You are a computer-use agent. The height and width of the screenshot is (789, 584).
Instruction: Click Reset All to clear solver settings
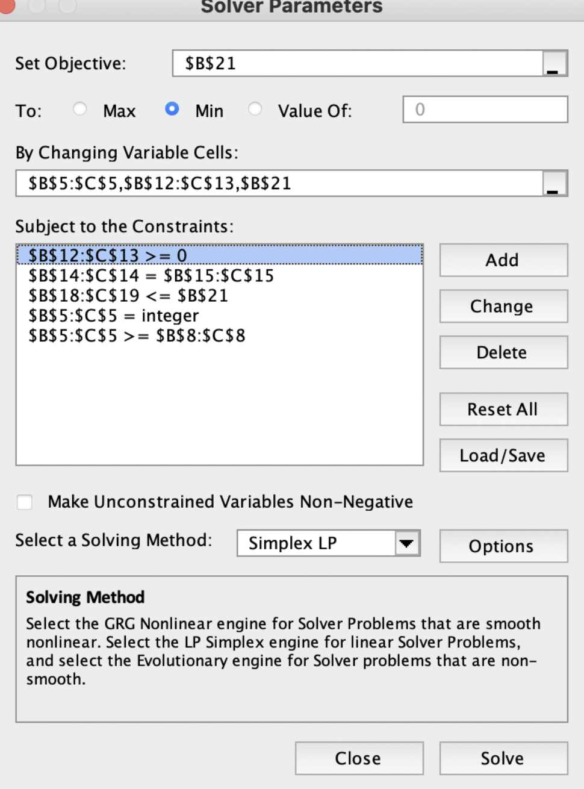(503, 409)
